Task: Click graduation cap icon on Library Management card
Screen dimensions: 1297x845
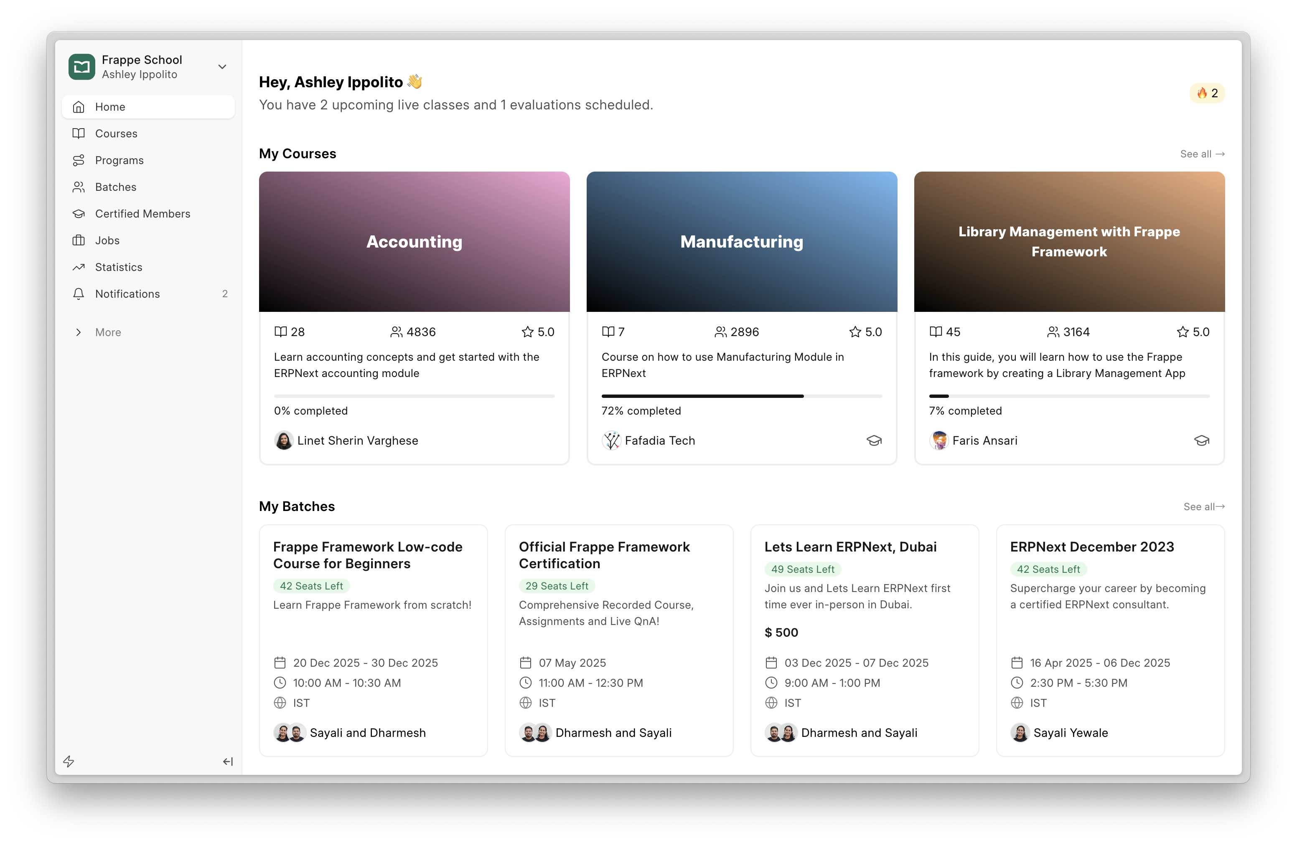Action: (1201, 440)
